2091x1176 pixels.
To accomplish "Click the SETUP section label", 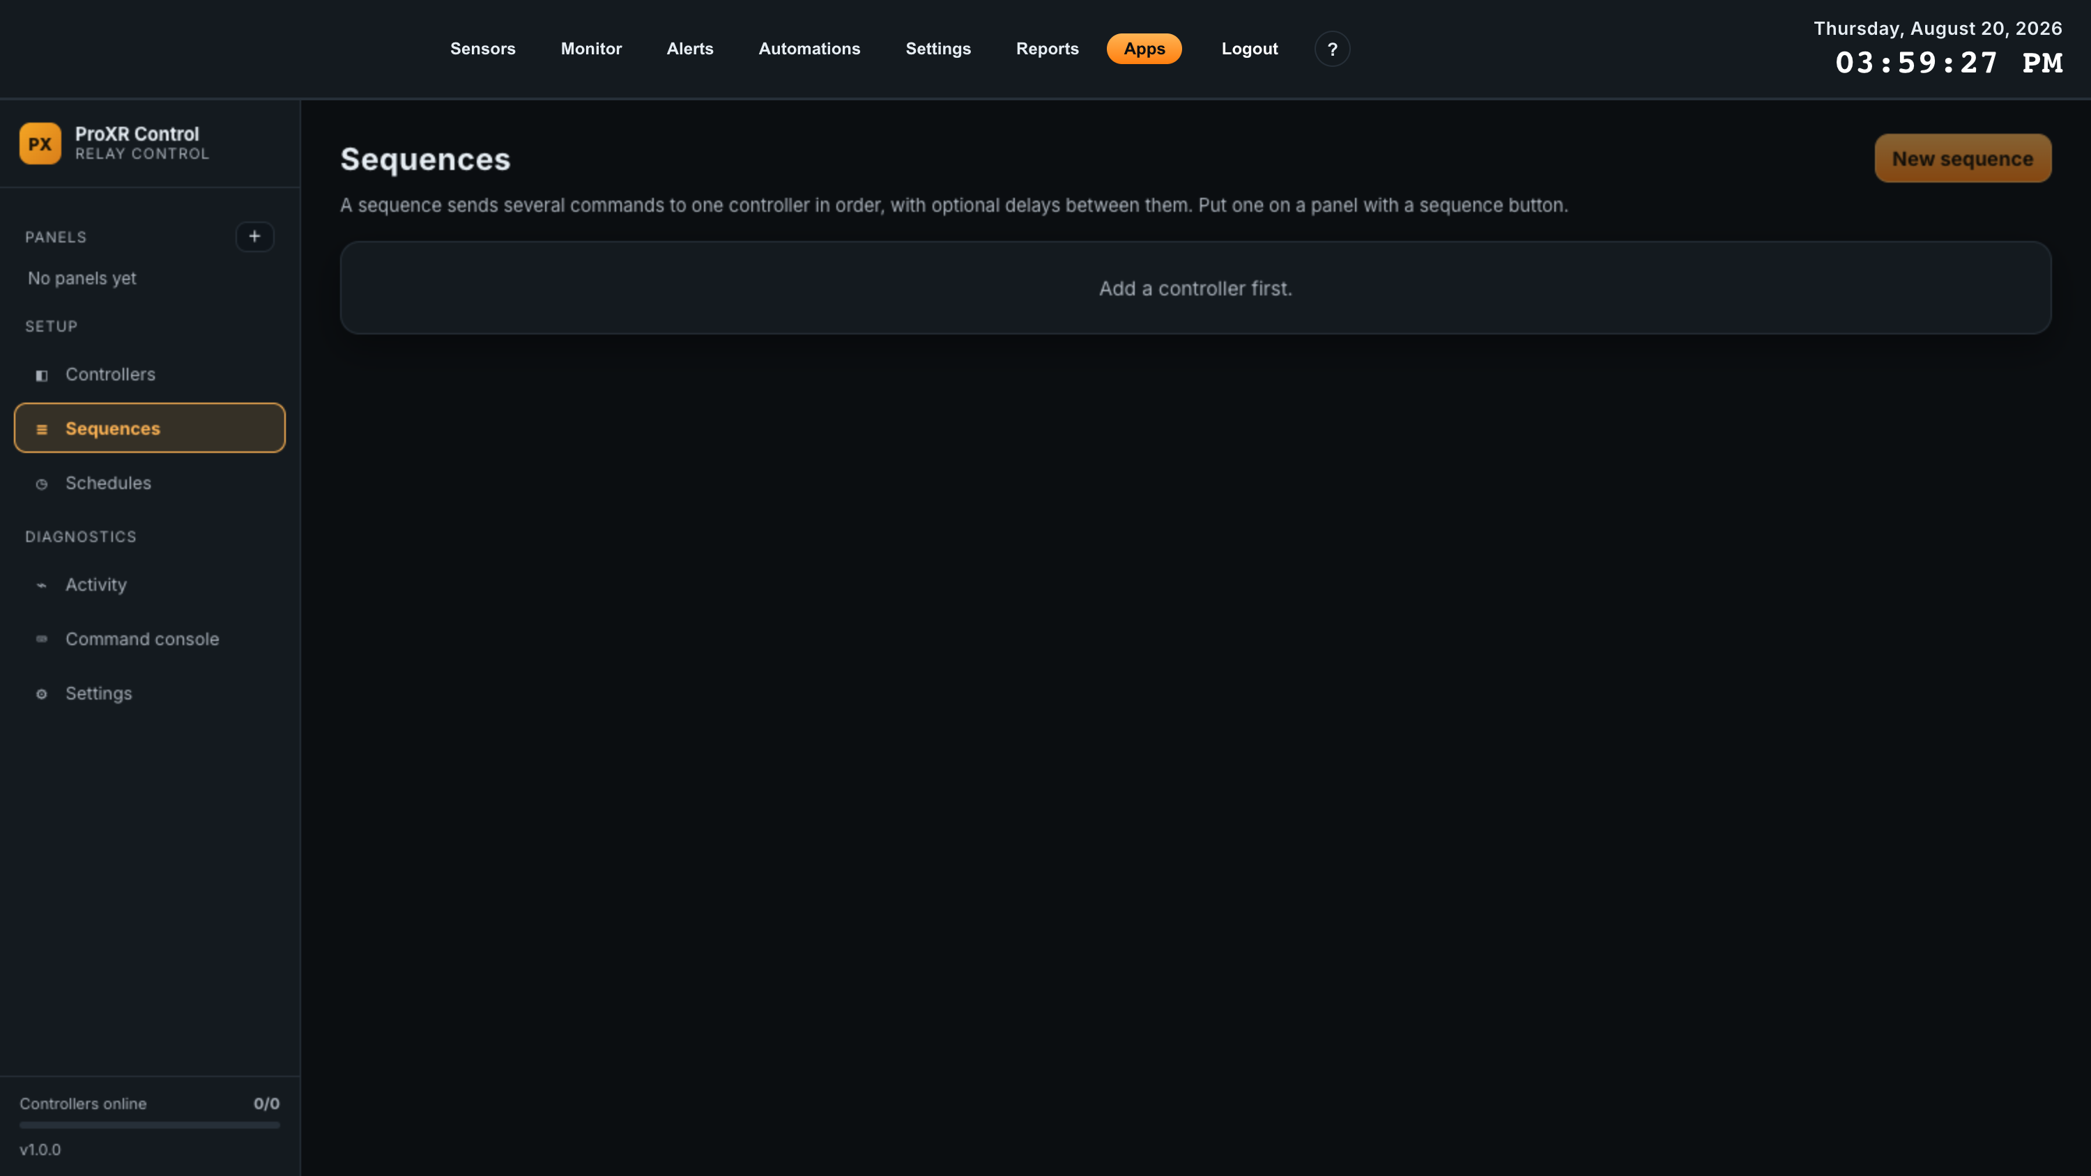I will (51, 326).
